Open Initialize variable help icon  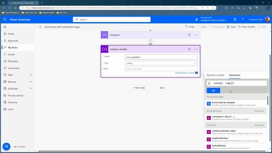pos(189,49)
